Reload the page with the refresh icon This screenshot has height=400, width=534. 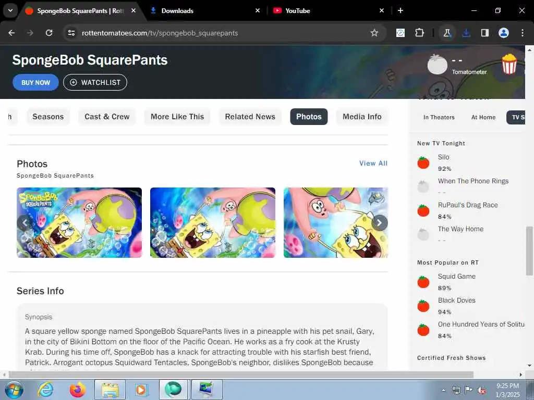click(x=49, y=33)
